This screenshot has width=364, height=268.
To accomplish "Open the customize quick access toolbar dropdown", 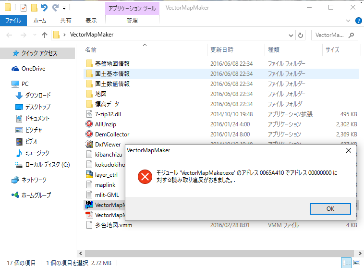I will point(64,8).
